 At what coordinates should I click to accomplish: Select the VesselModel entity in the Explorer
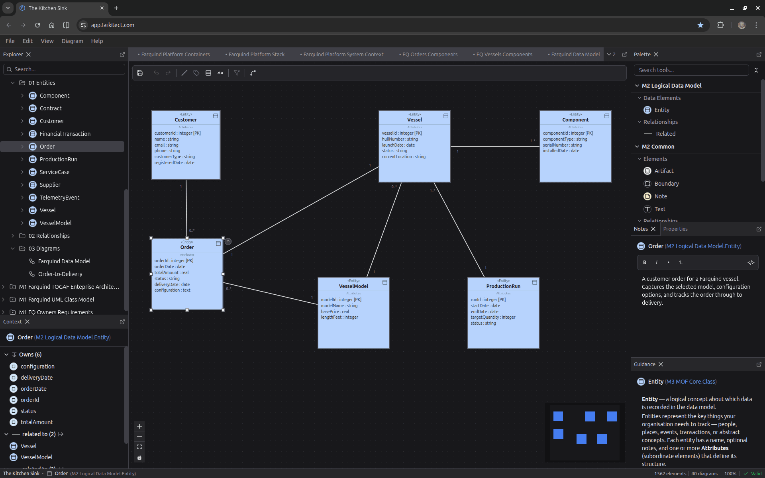pos(55,223)
